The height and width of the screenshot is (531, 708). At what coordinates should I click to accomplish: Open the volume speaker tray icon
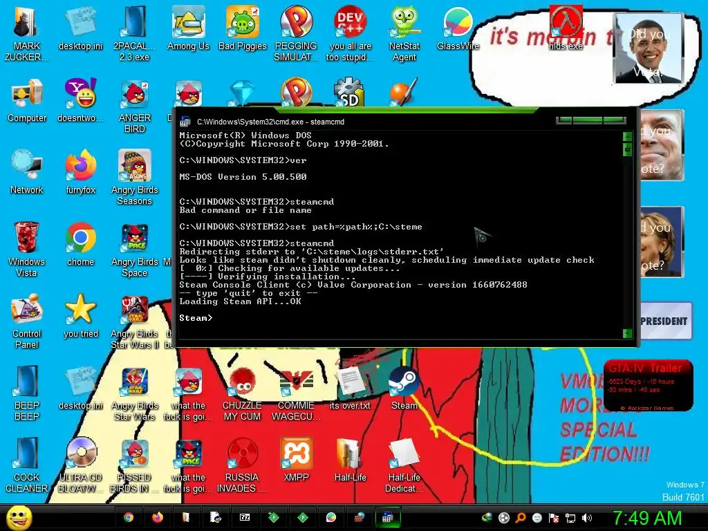click(x=586, y=518)
